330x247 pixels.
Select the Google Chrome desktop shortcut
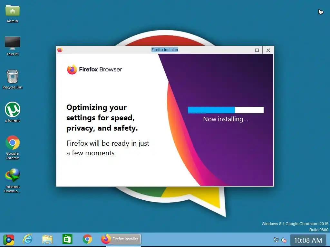tap(13, 148)
